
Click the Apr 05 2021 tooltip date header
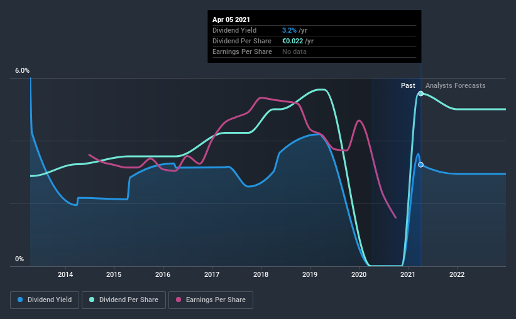(x=231, y=19)
